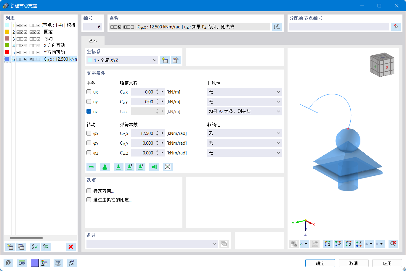The width and height of the screenshot is (406, 271).
Task: Apply the fixed support preset icon
Action: 92,167
